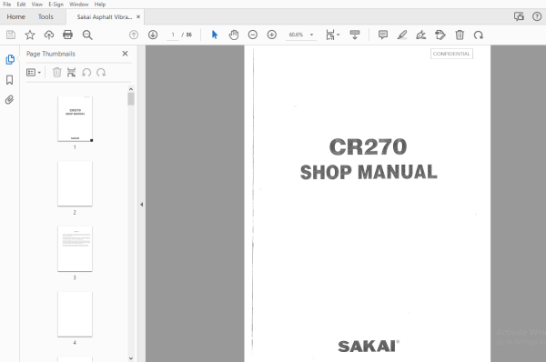Collapse the navigation pane with side arrow

tap(141, 205)
